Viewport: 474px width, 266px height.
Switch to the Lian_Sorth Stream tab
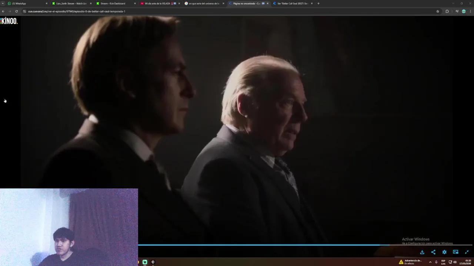[x=71, y=3]
